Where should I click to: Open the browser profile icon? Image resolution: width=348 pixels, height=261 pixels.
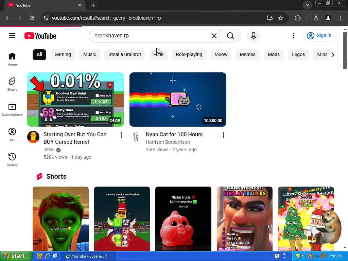[x=328, y=18]
